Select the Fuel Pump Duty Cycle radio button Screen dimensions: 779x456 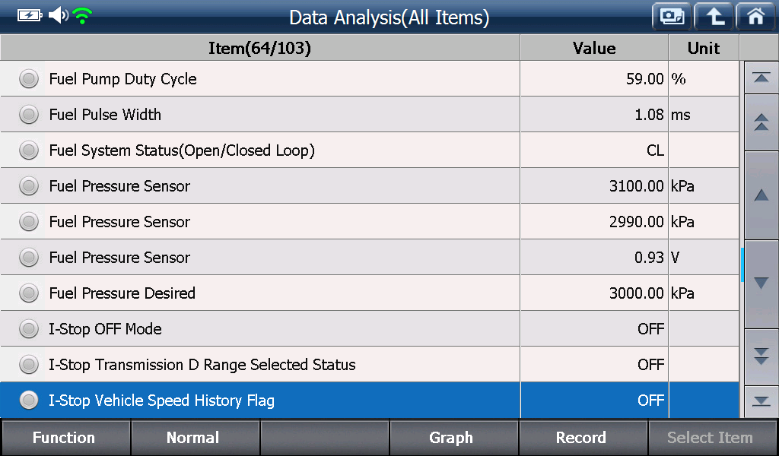(x=29, y=79)
